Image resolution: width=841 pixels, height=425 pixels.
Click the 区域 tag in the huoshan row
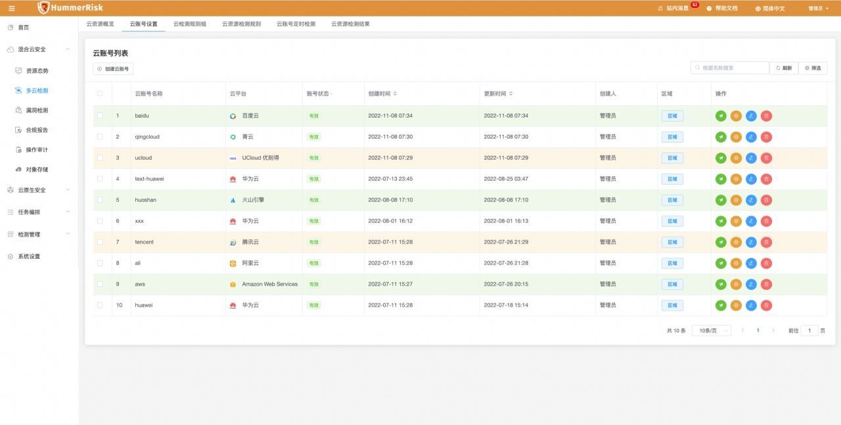(x=672, y=200)
